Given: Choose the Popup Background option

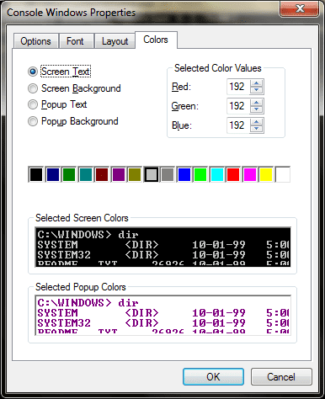Looking at the screenshot, I should [33, 121].
